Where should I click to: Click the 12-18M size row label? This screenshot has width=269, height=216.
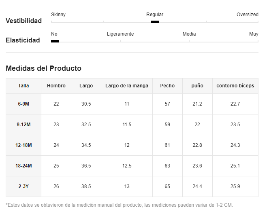pos(23,145)
